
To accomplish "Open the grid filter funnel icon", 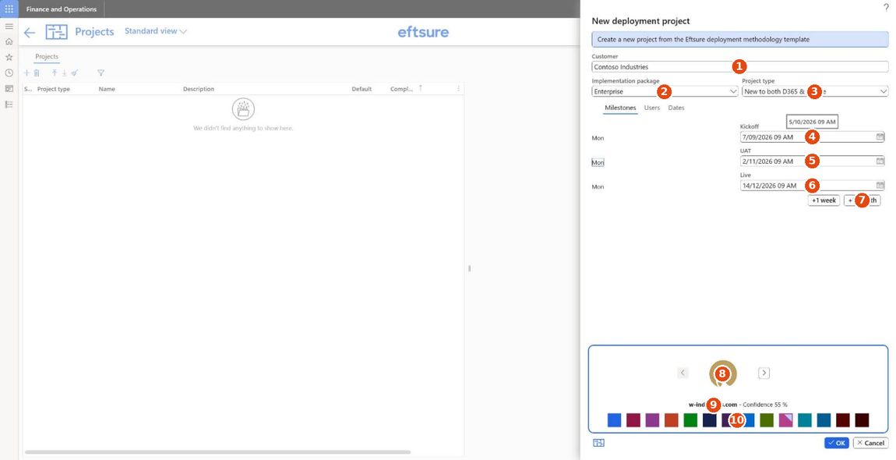I will tap(101, 73).
